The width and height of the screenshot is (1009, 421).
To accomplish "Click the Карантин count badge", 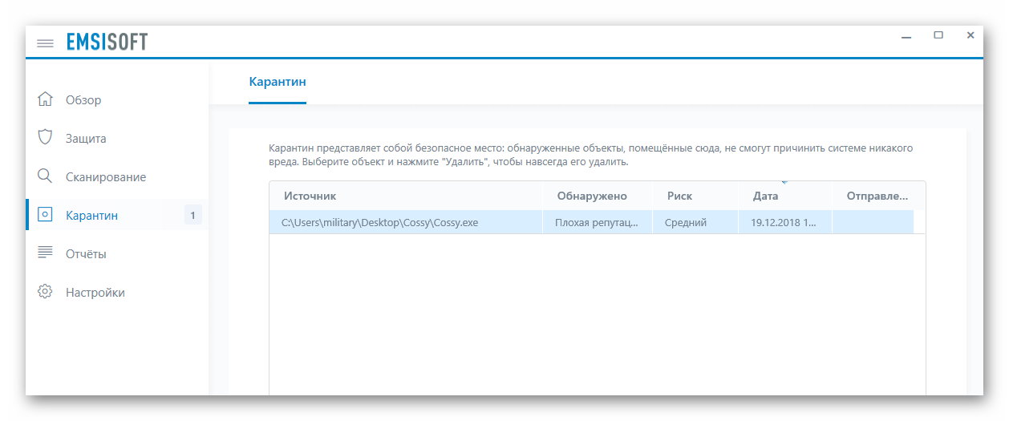I will (x=192, y=215).
